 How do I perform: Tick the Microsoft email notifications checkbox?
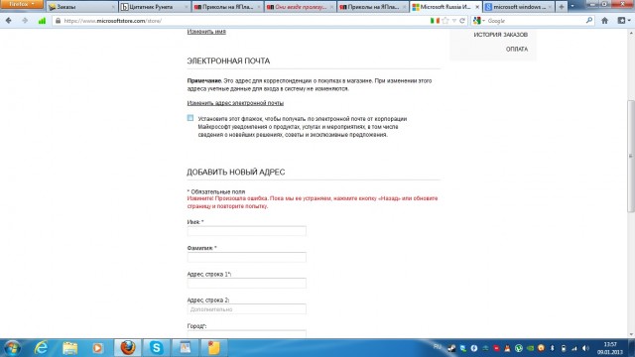[190, 118]
